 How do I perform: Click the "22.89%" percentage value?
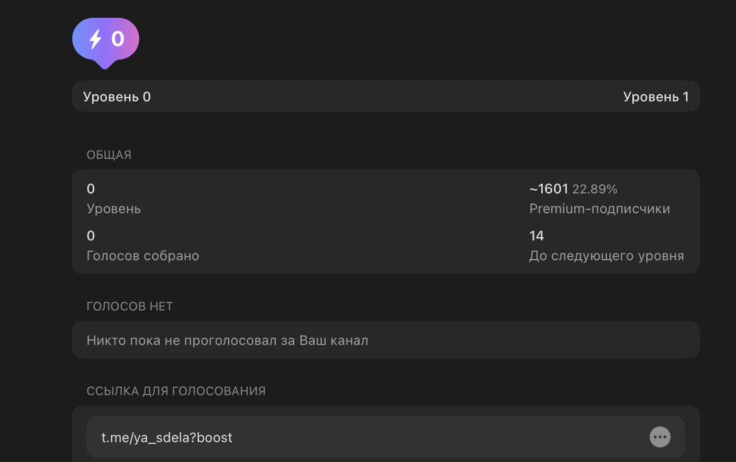(x=595, y=189)
